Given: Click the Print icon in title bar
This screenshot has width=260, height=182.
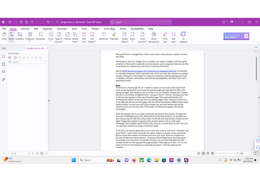Looking at the screenshot, I should (x=21, y=22).
